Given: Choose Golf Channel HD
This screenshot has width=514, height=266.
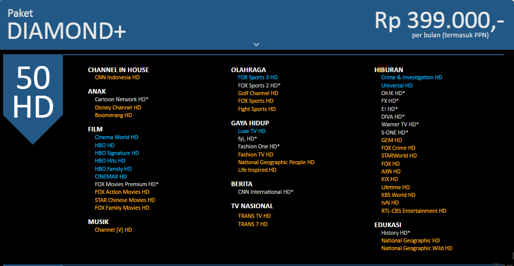Looking at the screenshot, I should click(x=258, y=94).
